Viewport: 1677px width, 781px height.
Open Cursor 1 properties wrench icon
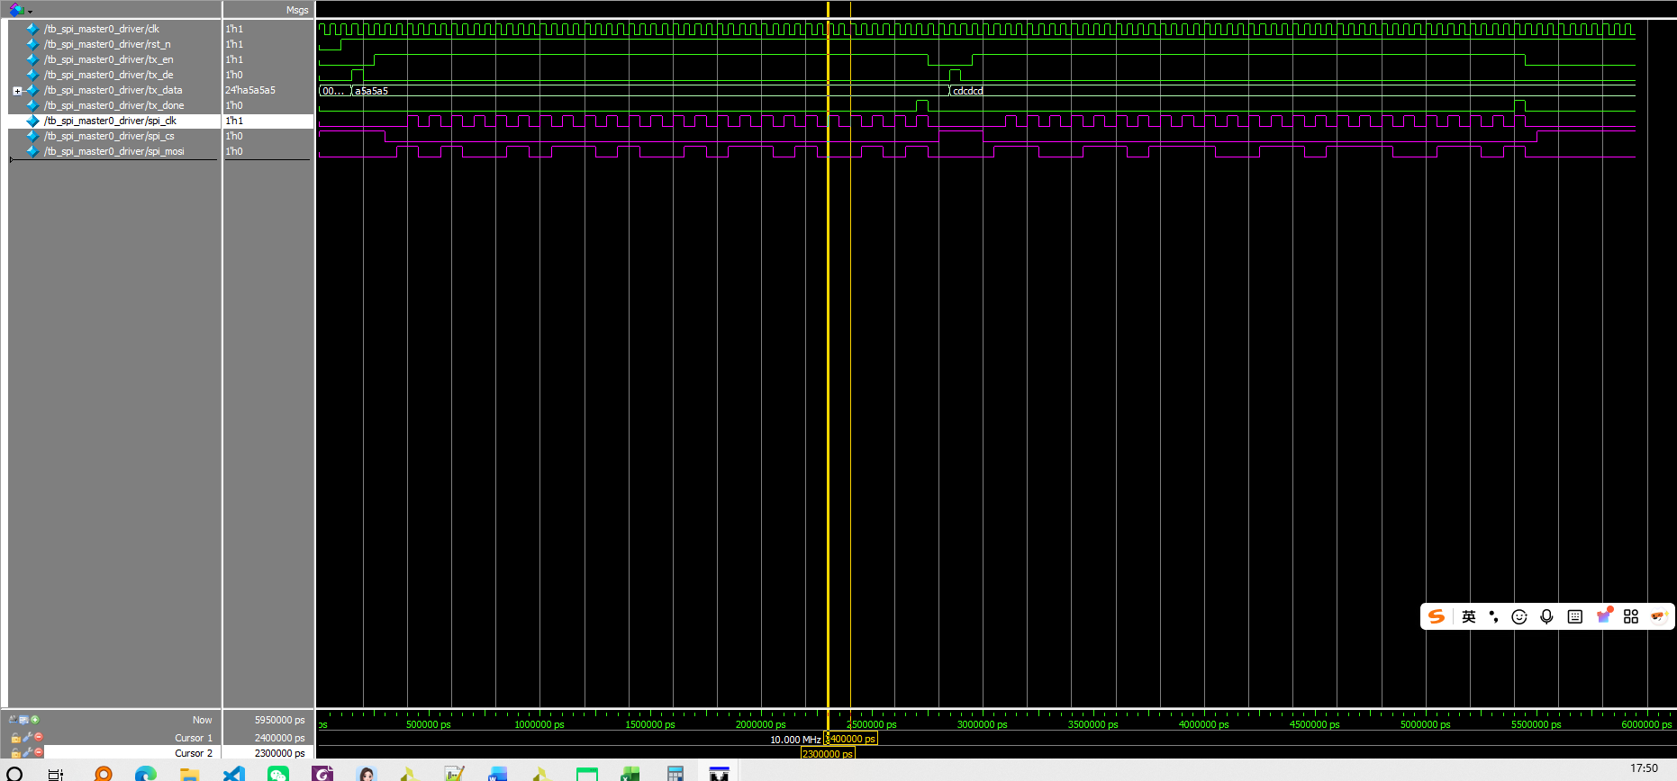pos(27,737)
